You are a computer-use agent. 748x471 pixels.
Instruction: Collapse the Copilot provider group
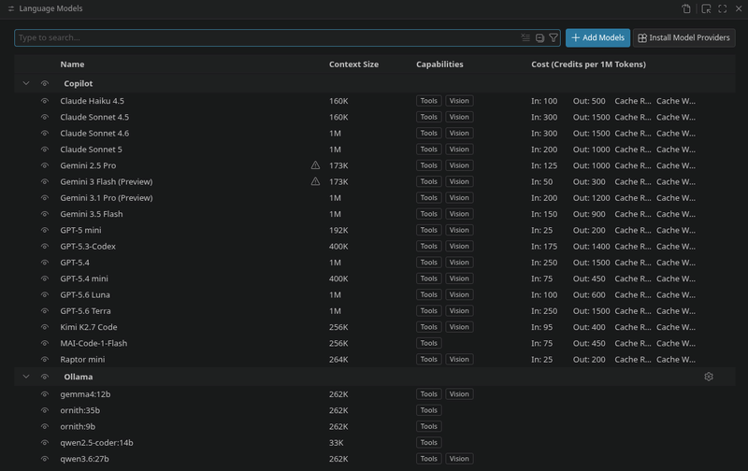[x=26, y=83]
